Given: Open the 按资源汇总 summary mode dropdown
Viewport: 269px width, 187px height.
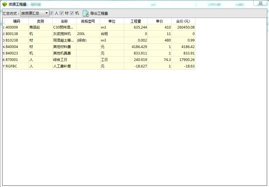Looking at the screenshot, I should point(35,13).
